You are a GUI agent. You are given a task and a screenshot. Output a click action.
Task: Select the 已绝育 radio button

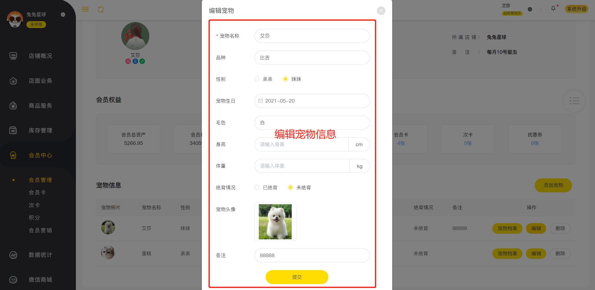click(257, 187)
